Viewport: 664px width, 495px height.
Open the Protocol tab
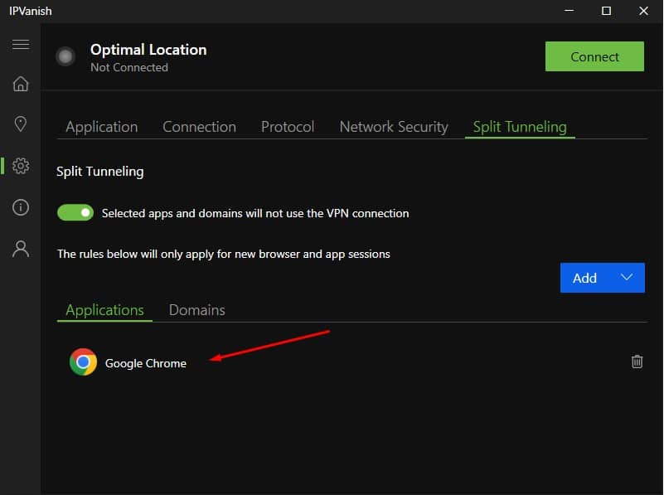pyautogui.click(x=288, y=127)
